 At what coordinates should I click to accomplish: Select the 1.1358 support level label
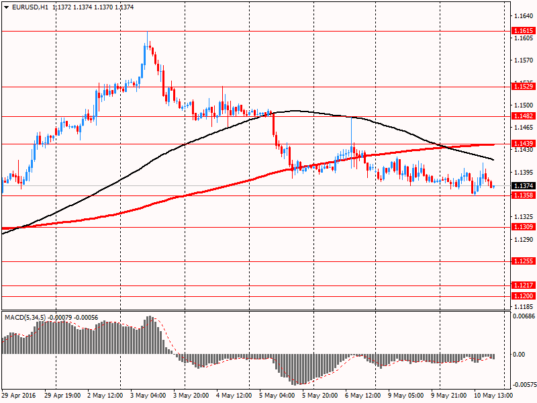524,195
